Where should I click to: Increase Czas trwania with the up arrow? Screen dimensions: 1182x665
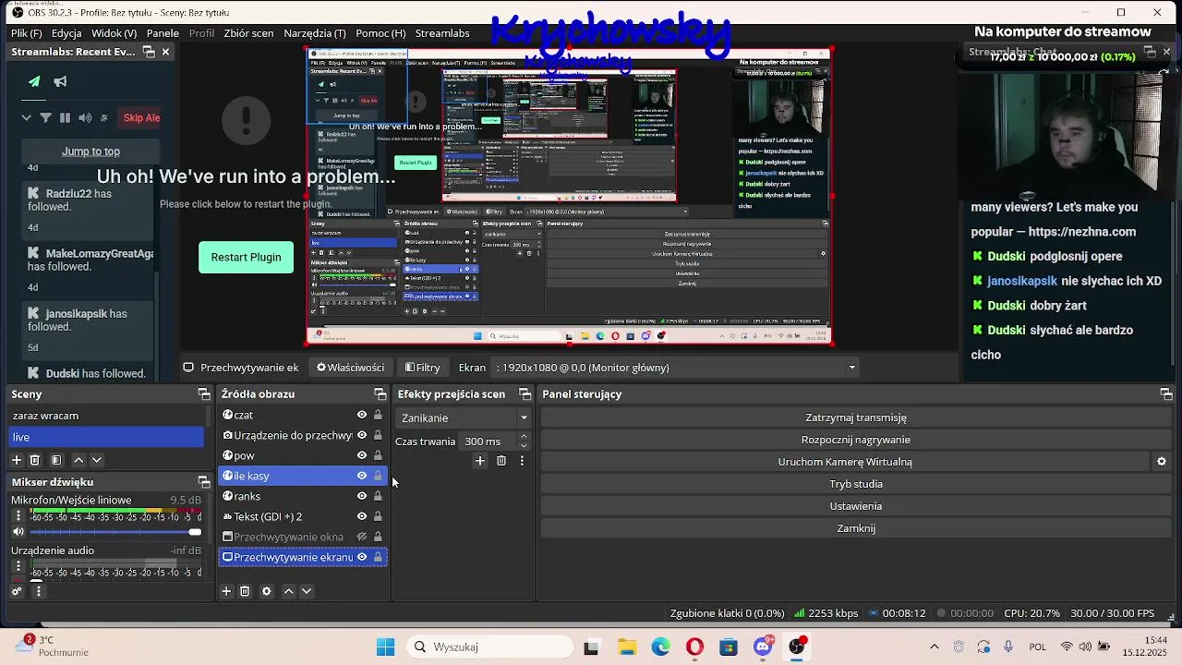coord(524,437)
